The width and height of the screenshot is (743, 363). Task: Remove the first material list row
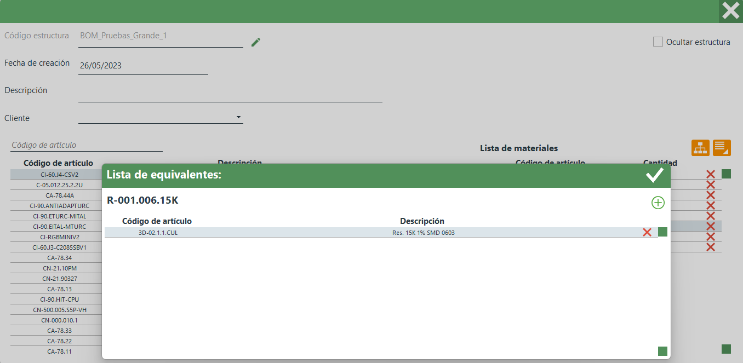(x=711, y=175)
